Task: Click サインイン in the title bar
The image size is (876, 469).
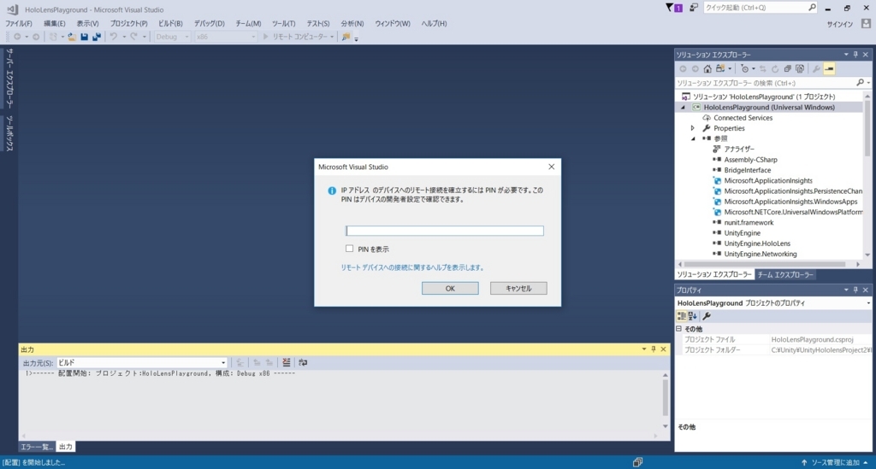Action: pos(840,24)
